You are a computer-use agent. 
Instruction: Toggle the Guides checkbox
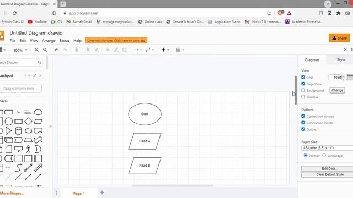pyautogui.click(x=303, y=129)
